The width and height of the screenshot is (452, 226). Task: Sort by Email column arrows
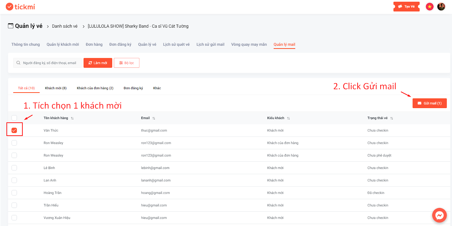point(154,118)
